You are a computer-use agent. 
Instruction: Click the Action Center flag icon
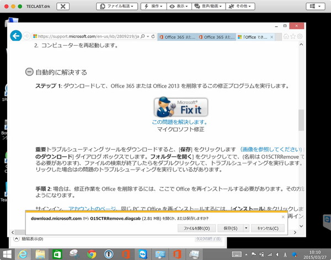pyautogui.click(x=254, y=254)
